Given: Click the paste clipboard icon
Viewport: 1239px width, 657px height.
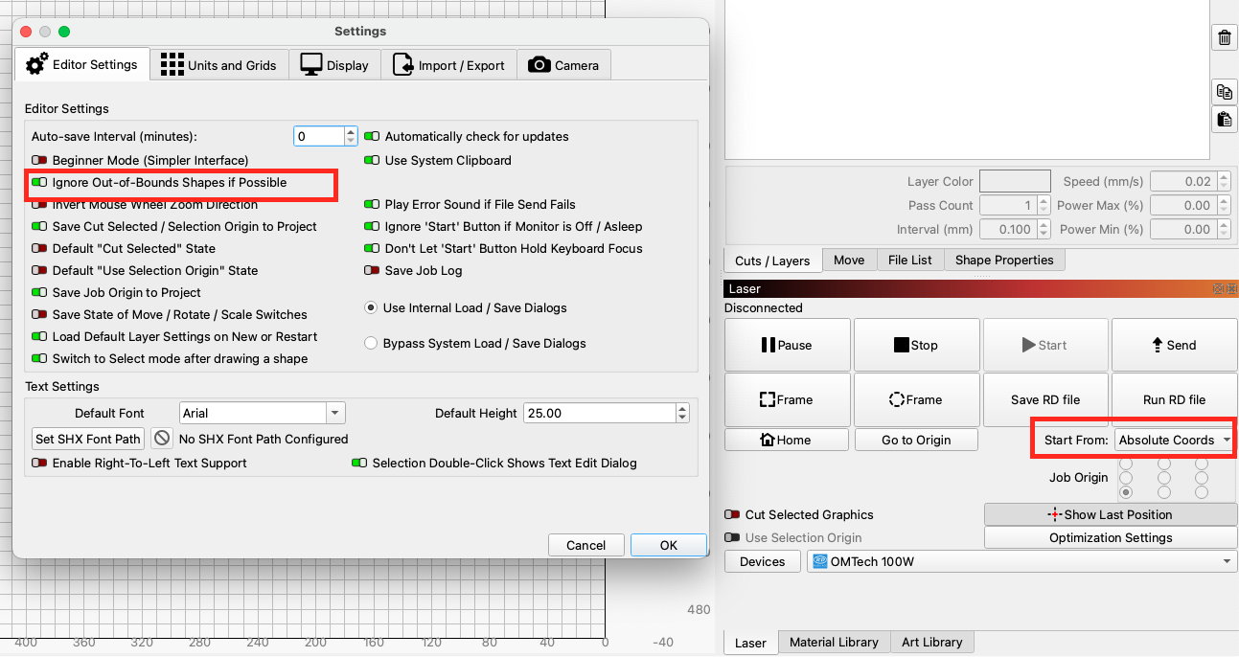Looking at the screenshot, I should (x=1224, y=120).
